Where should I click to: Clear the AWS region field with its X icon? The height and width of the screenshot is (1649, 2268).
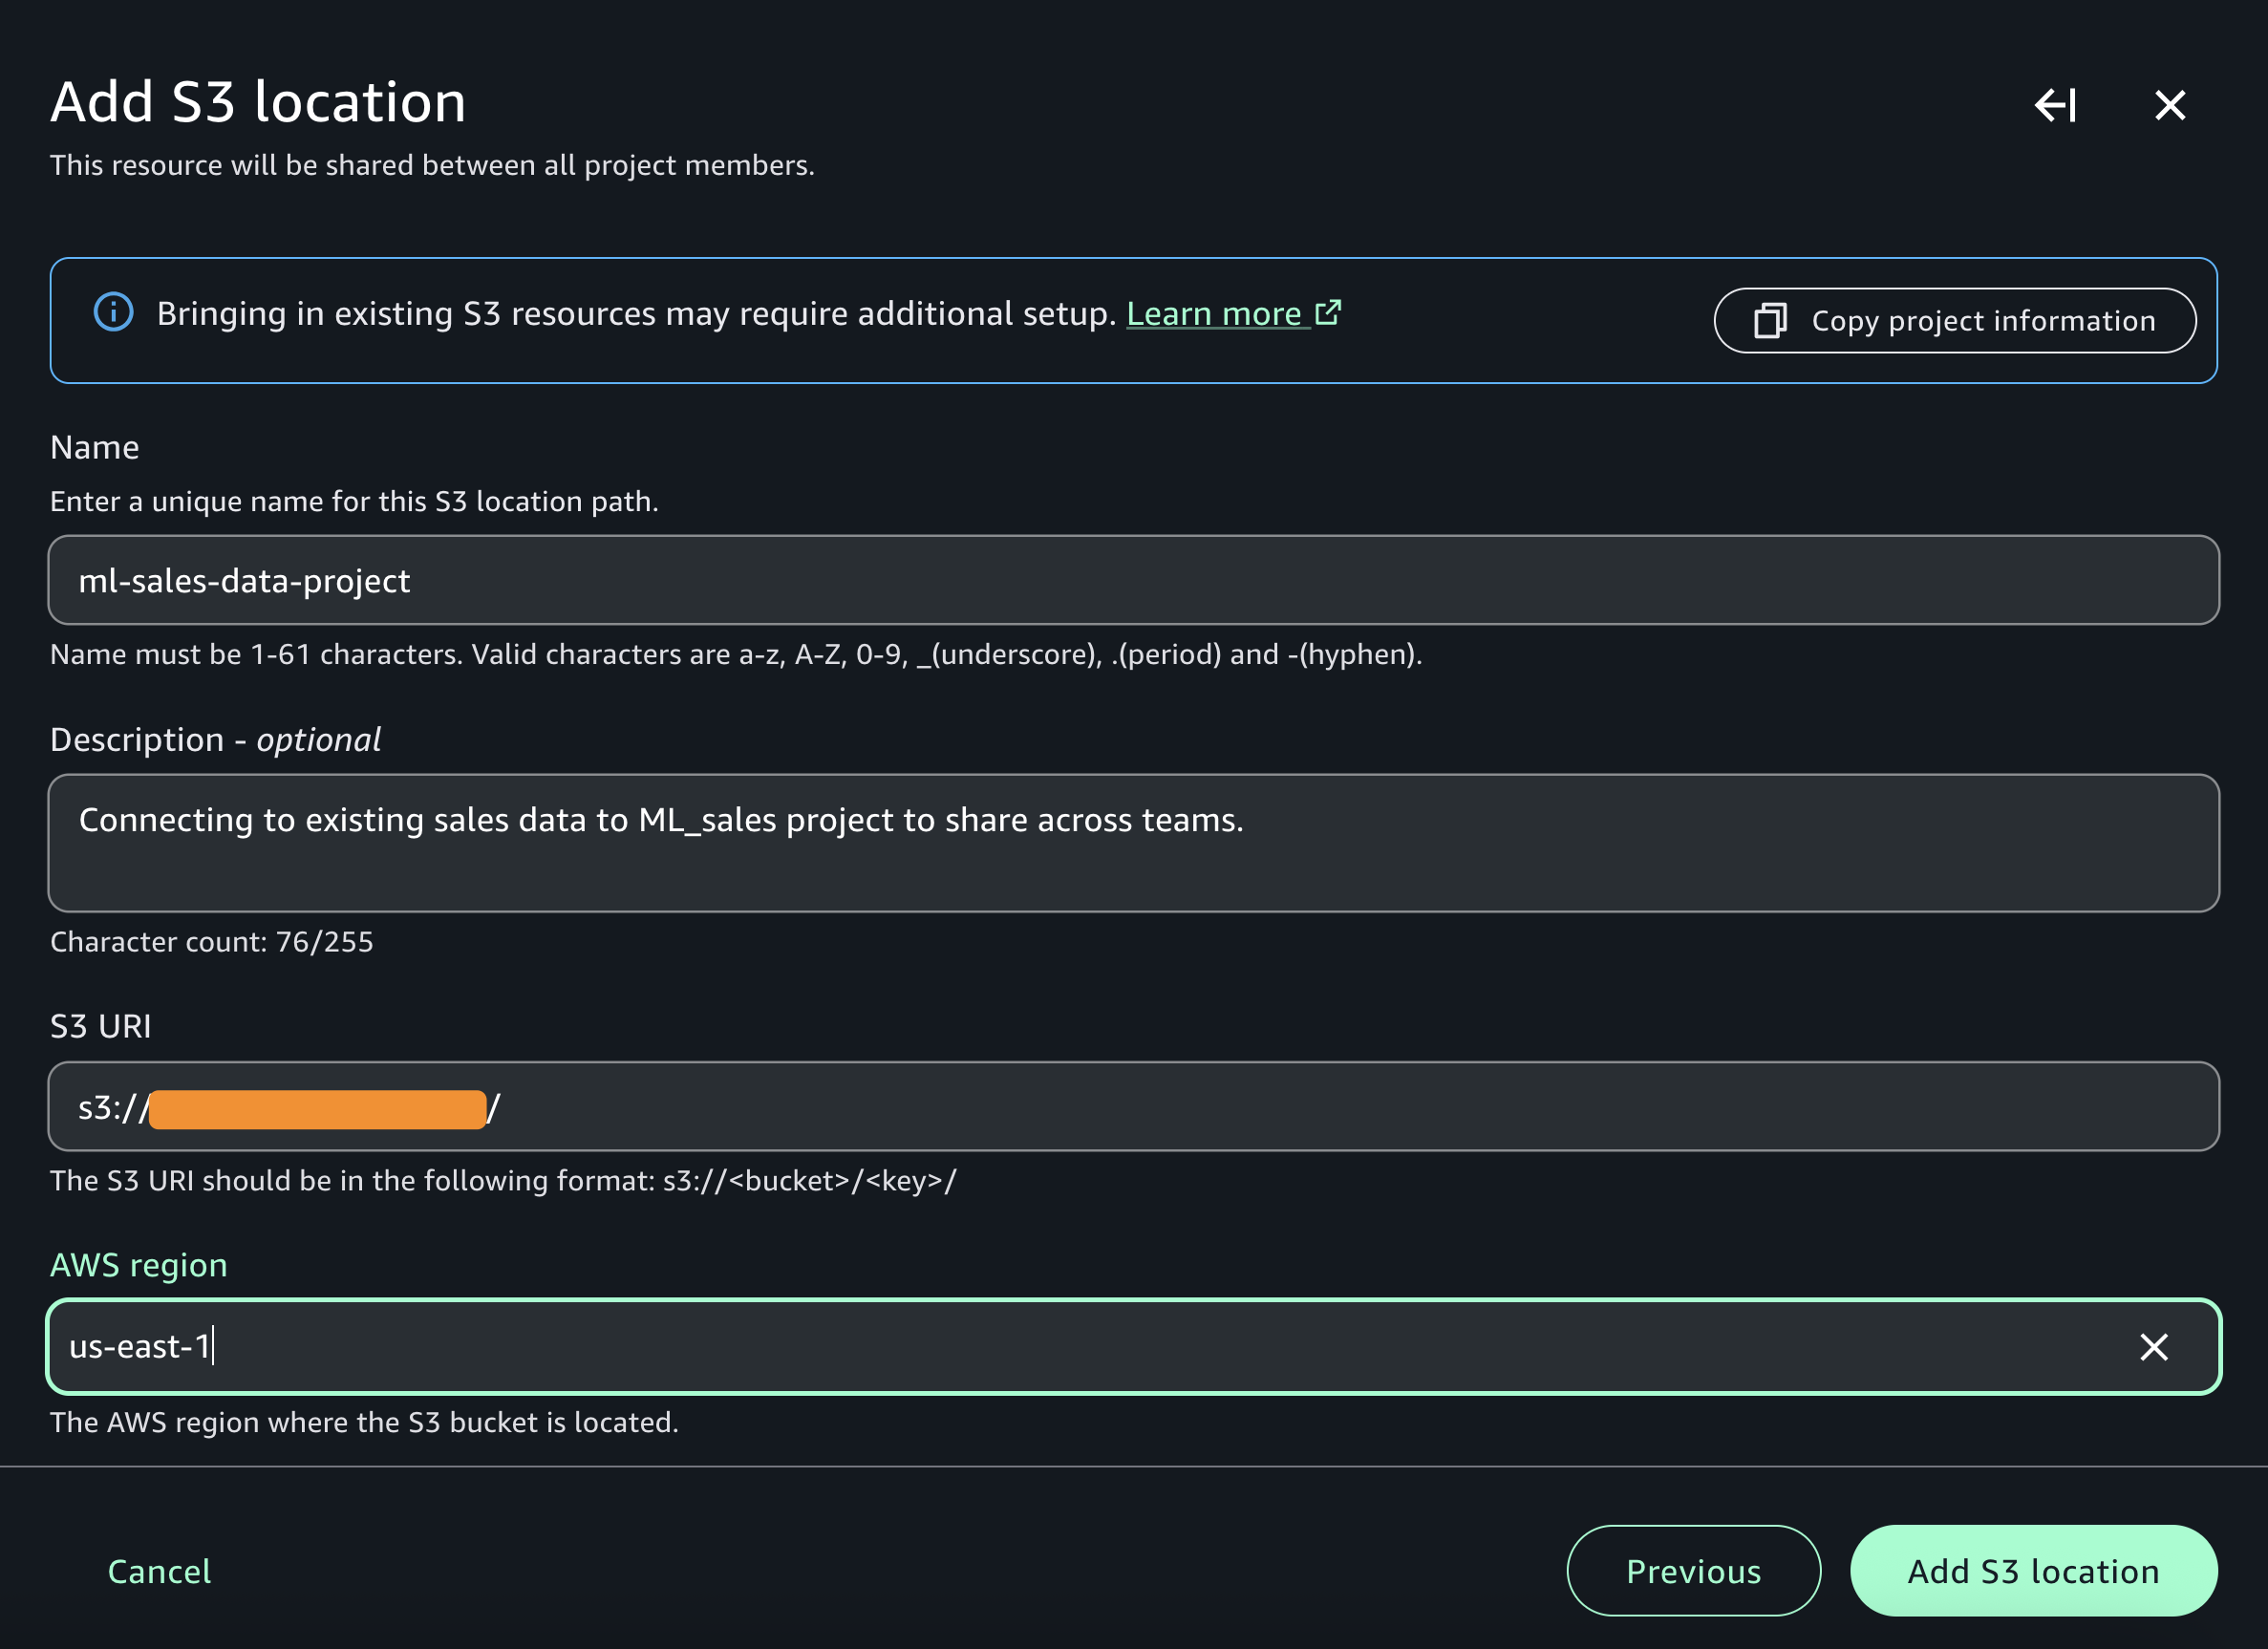2153,1346
